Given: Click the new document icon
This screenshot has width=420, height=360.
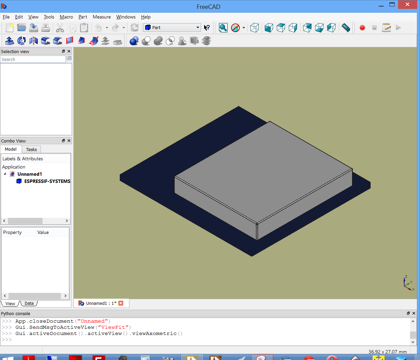Looking at the screenshot, I should (x=10, y=28).
